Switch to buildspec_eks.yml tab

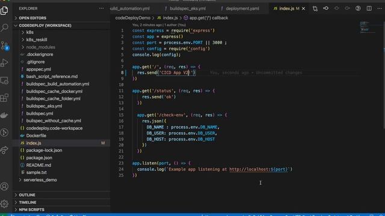[x=188, y=8]
